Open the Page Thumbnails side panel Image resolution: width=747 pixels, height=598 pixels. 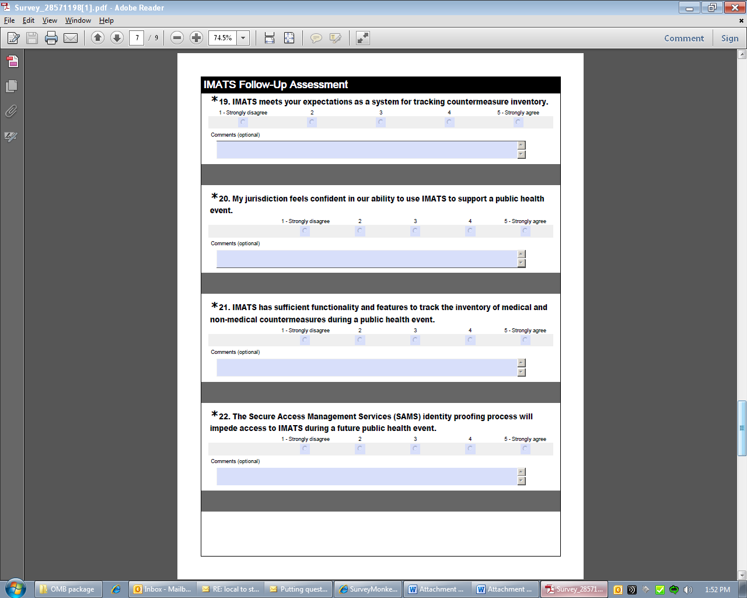[12, 86]
